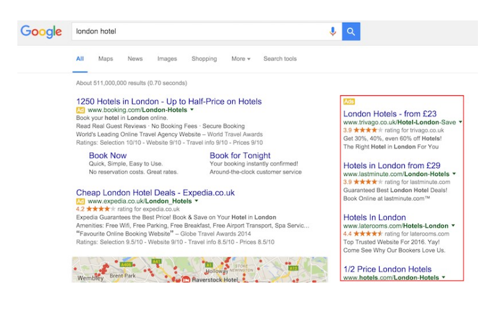Click the Haverstock Hotel map marker

pyautogui.click(x=186, y=279)
